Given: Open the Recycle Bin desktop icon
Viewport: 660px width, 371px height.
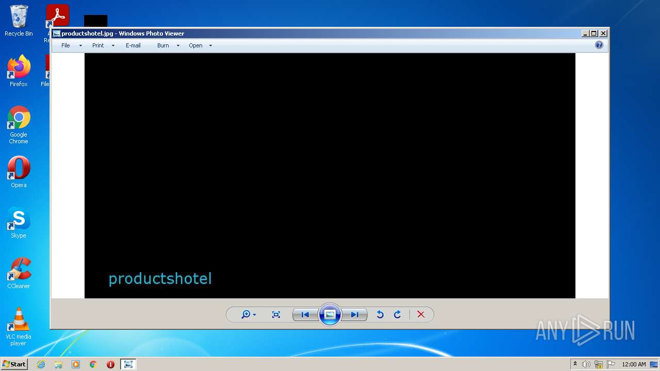Looking at the screenshot, I should point(19,21).
